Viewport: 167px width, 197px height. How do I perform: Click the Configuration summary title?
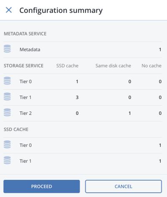(61, 10)
